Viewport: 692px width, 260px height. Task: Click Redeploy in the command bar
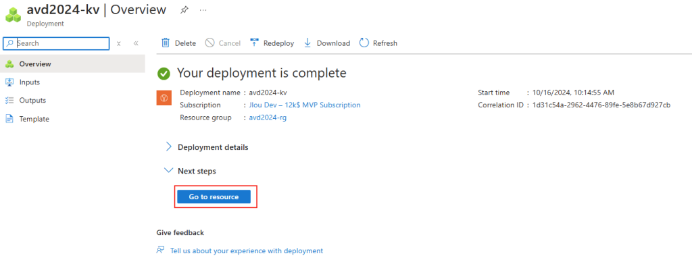[x=272, y=43]
